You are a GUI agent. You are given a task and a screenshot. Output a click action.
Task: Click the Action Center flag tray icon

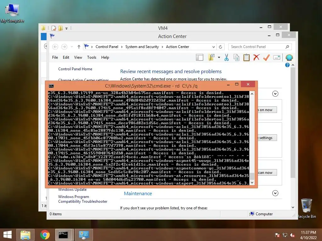click(x=277, y=235)
